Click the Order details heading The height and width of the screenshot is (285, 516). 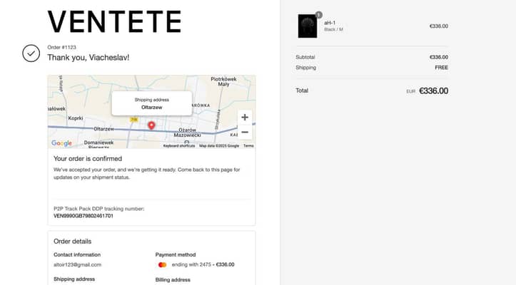pos(72,242)
